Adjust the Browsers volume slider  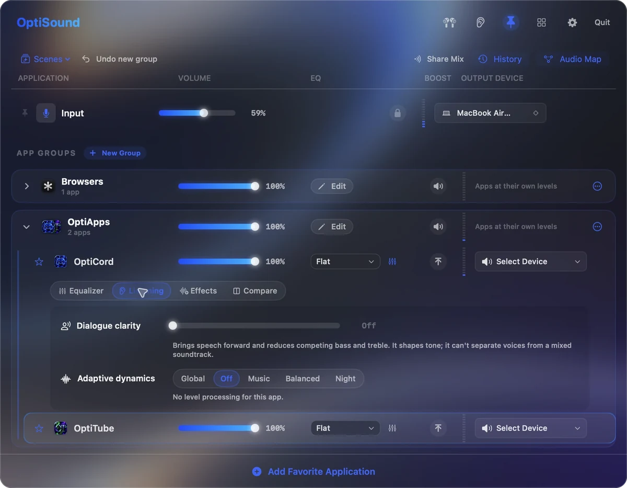(218, 186)
